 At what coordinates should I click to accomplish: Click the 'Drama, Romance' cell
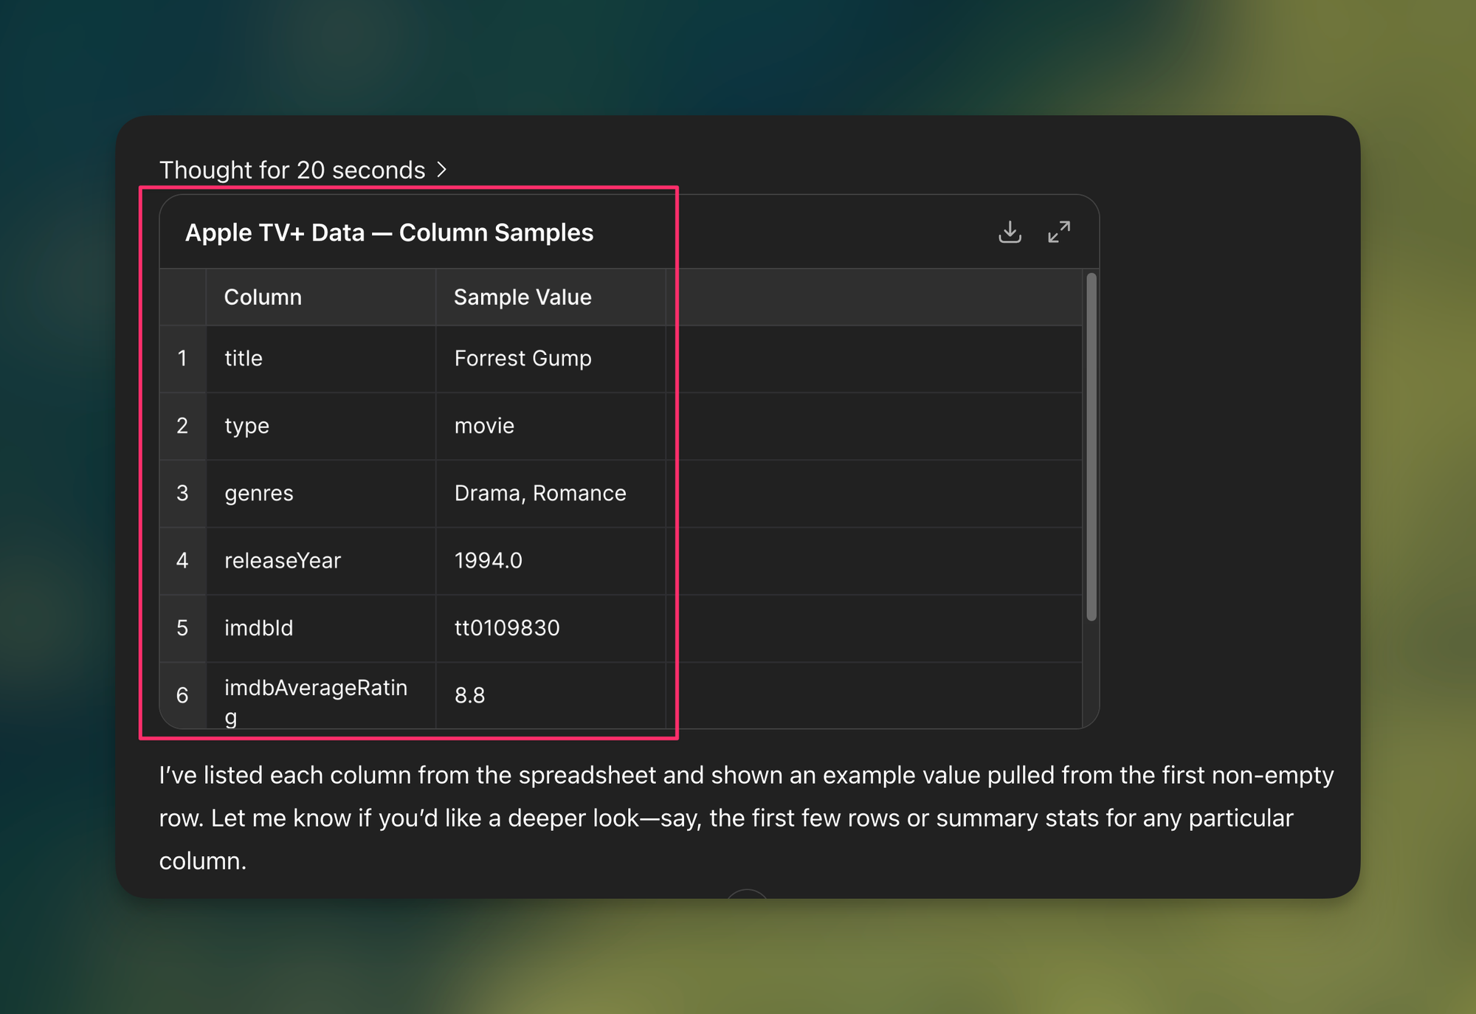551,493
